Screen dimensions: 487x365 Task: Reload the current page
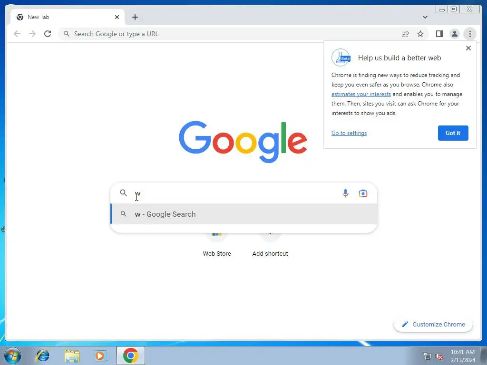coord(48,34)
